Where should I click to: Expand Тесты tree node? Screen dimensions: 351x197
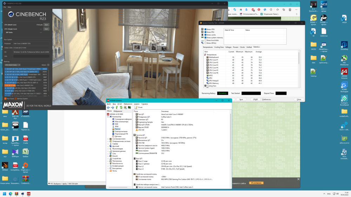click(108, 171)
